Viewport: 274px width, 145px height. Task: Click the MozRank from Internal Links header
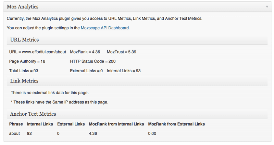point(116,124)
